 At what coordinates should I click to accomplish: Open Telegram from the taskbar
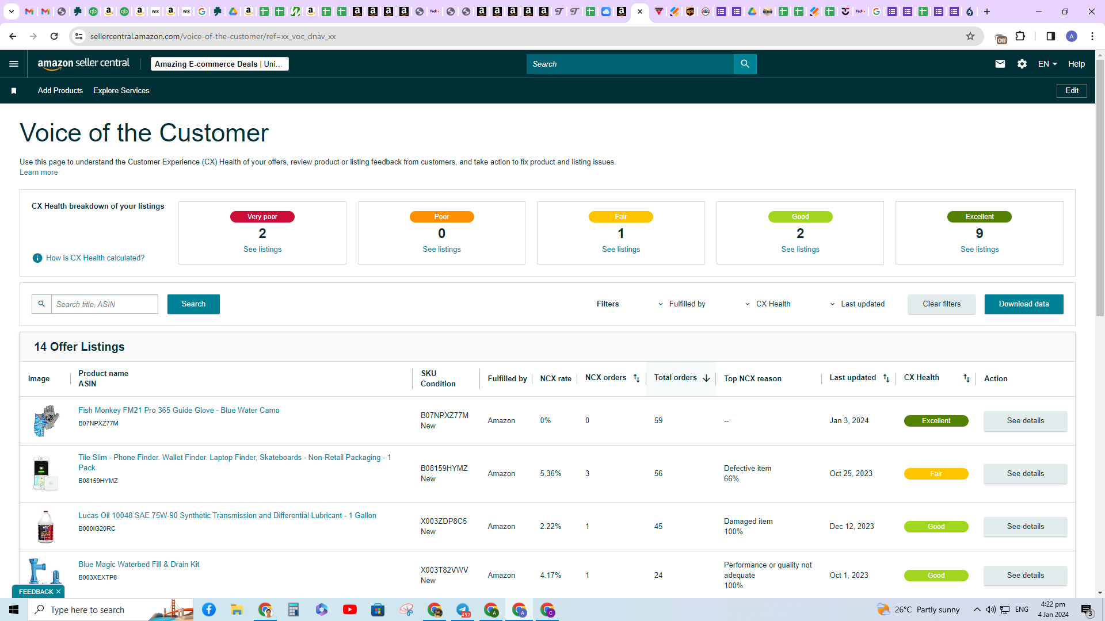(x=463, y=609)
